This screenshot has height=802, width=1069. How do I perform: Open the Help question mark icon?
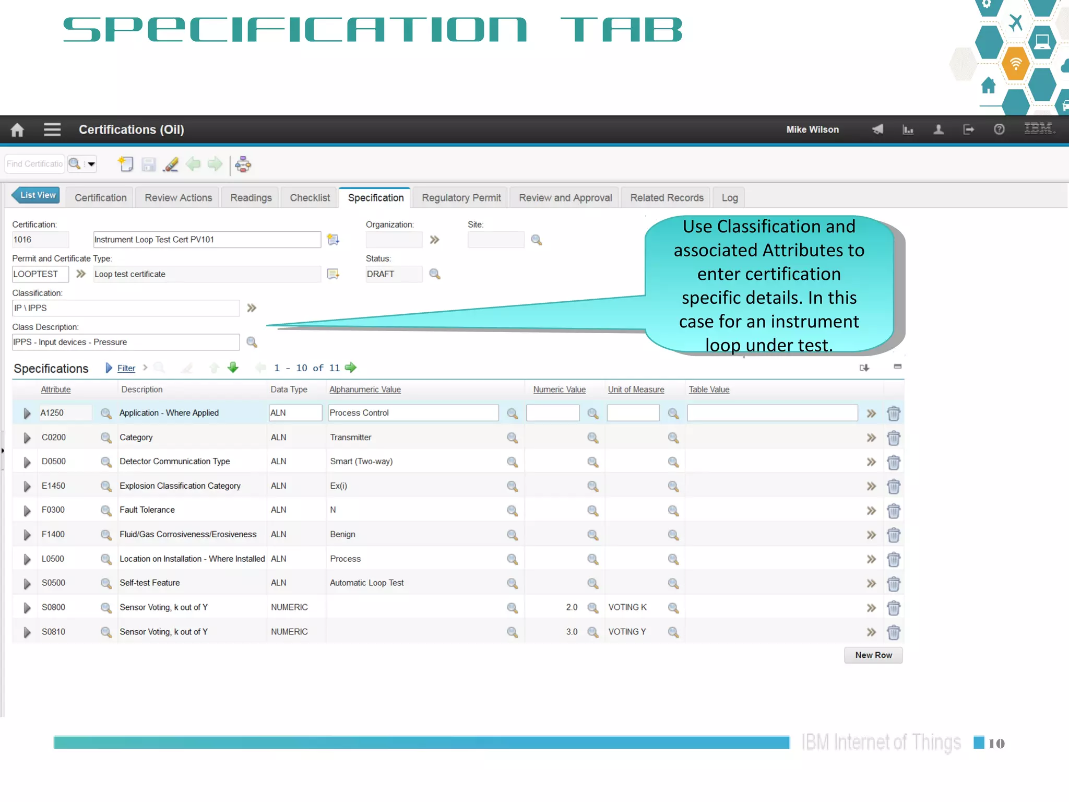pos(999,129)
